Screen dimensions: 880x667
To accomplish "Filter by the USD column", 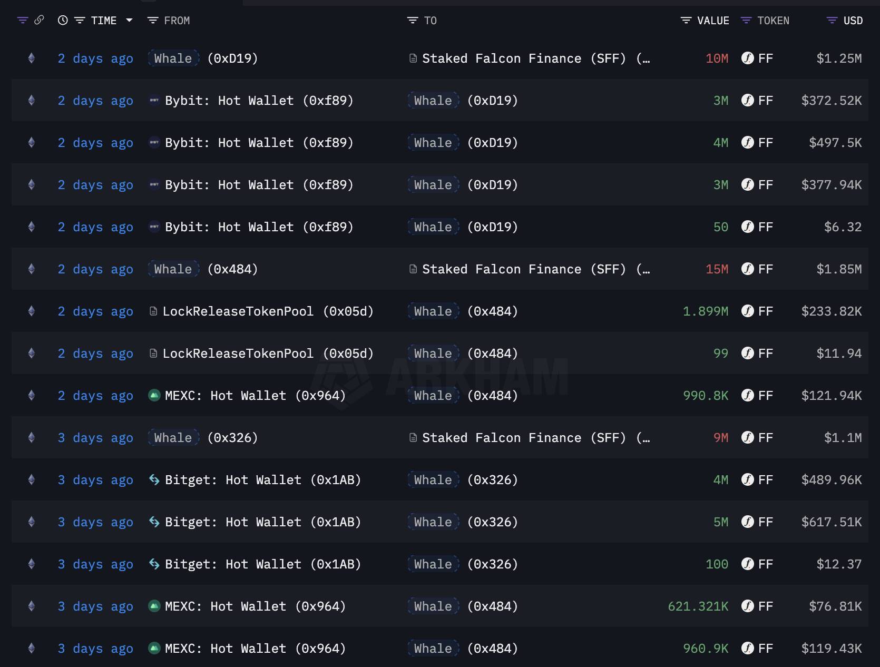I will click(832, 21).
